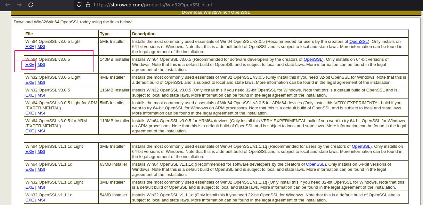Get the EXE for Win32 OpenSSL v1.1.1q Light
Viewport: 423px width, 205px height.
[29, 187]
